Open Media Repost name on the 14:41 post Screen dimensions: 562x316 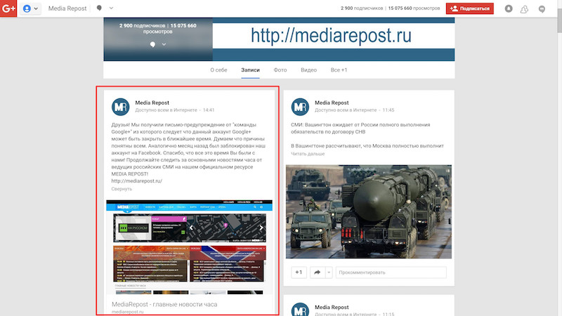[152, 103]
